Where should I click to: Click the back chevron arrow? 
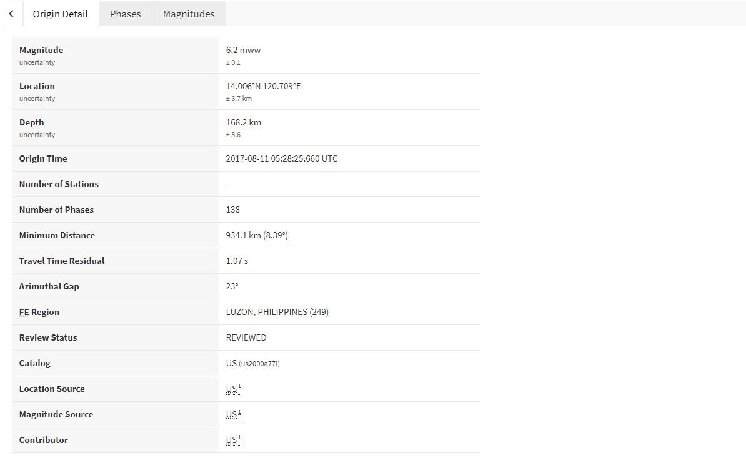(11, 14)
